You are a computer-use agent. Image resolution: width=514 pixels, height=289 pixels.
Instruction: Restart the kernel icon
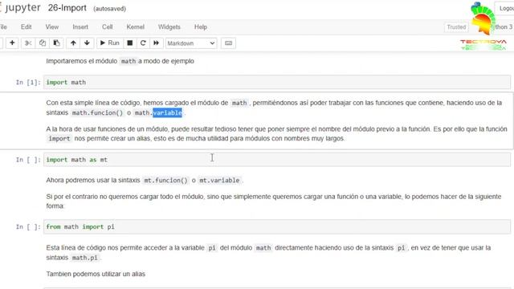(143, 43)
